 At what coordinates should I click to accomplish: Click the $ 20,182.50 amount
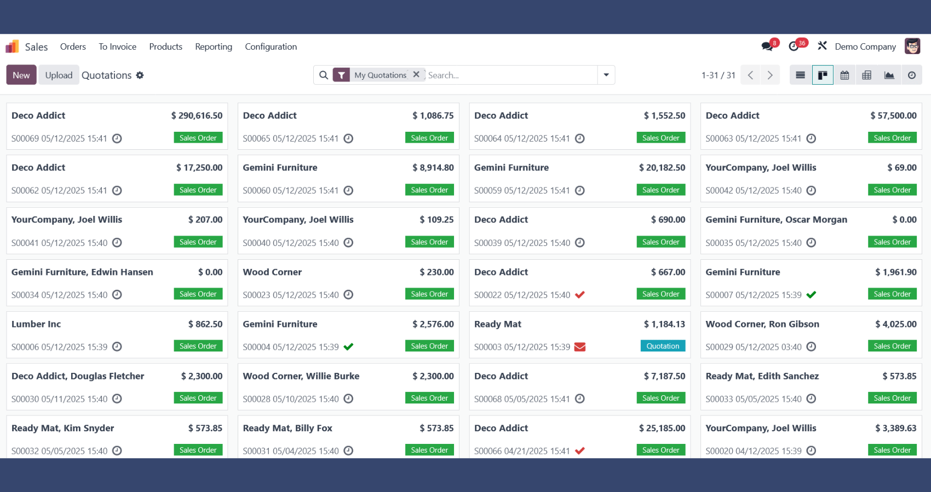click(x=662, y=167)
